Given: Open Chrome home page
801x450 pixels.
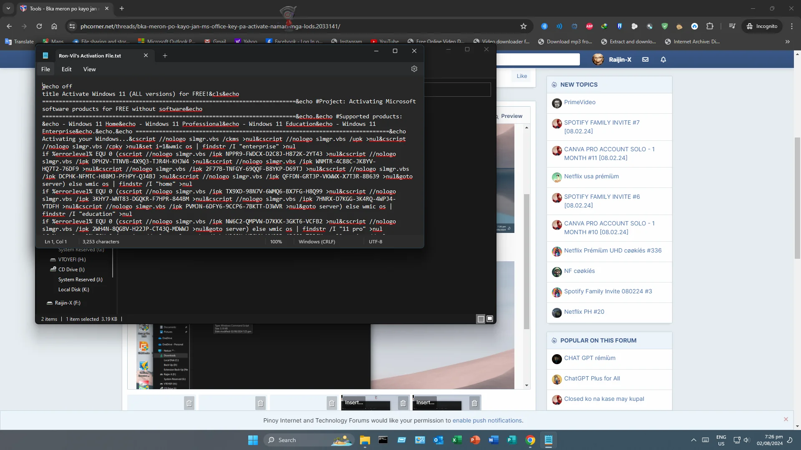Looking at the screenshot, I should click(54, 26).
